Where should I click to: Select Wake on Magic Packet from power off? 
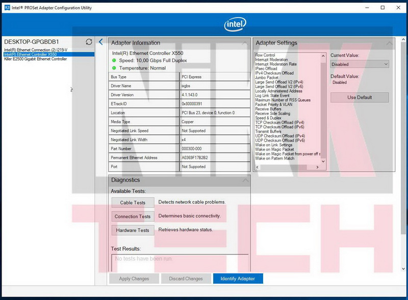click(x=288, y=154)
